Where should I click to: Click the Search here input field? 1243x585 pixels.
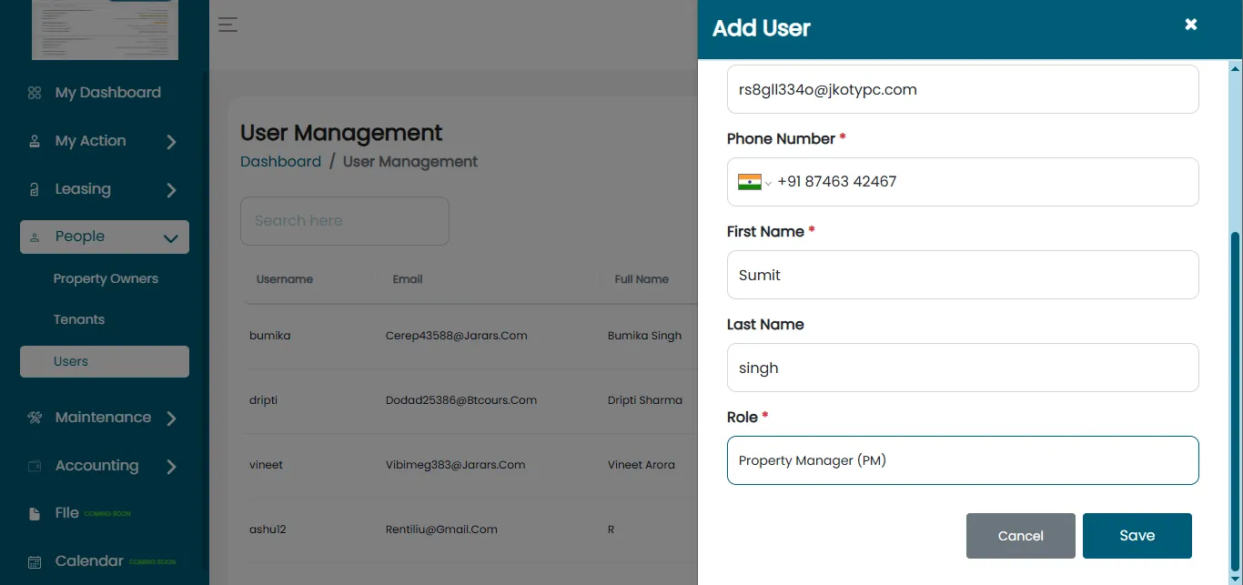click(345, 221)
